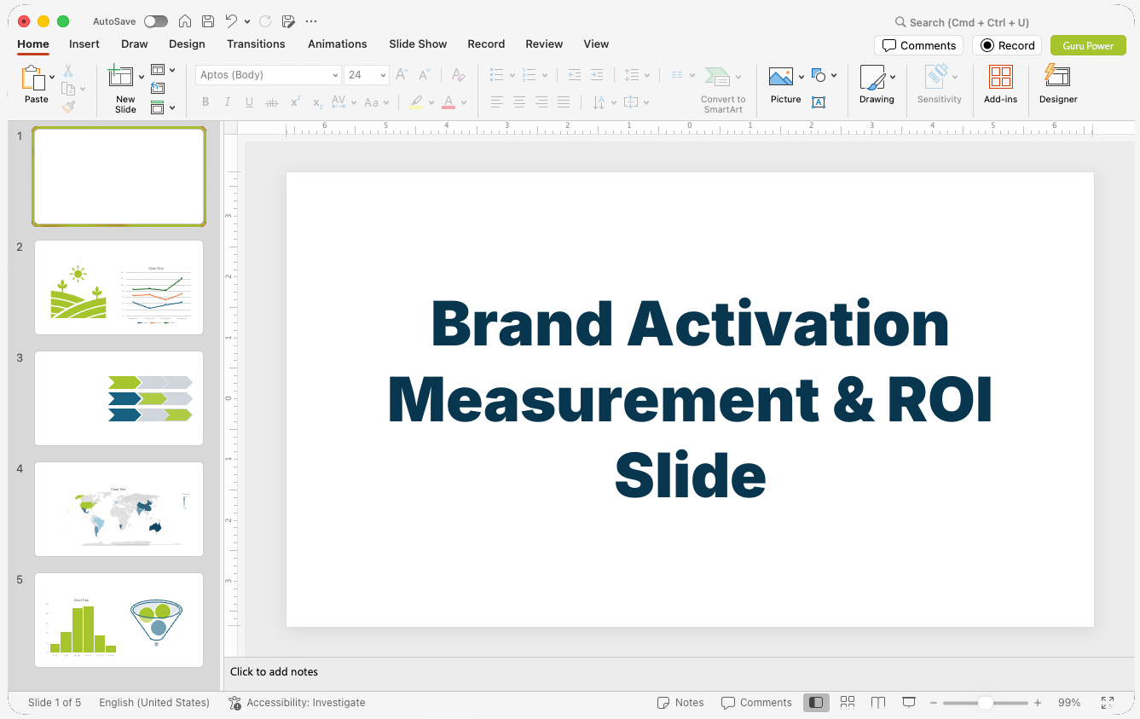This screenshot has width=1140, height=719.
Task: Switch to the Draw tab
Action: [x=135, y=44]
